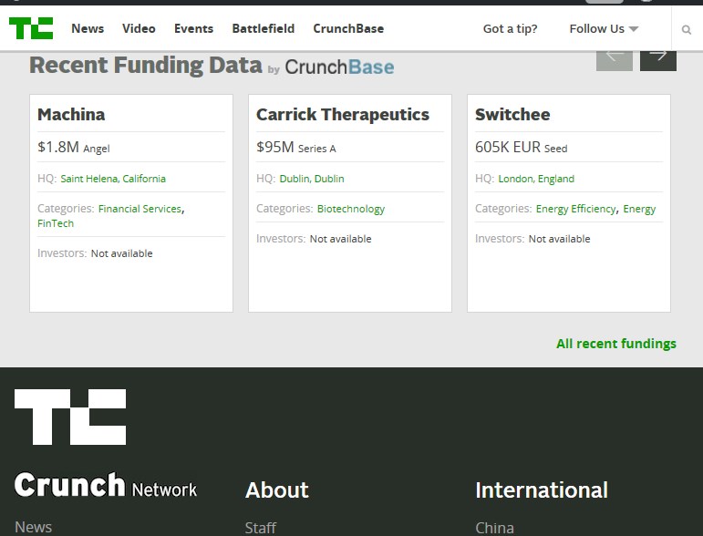703x536 pixels.
Task: Open News link in footer
Action: (33, 527)
